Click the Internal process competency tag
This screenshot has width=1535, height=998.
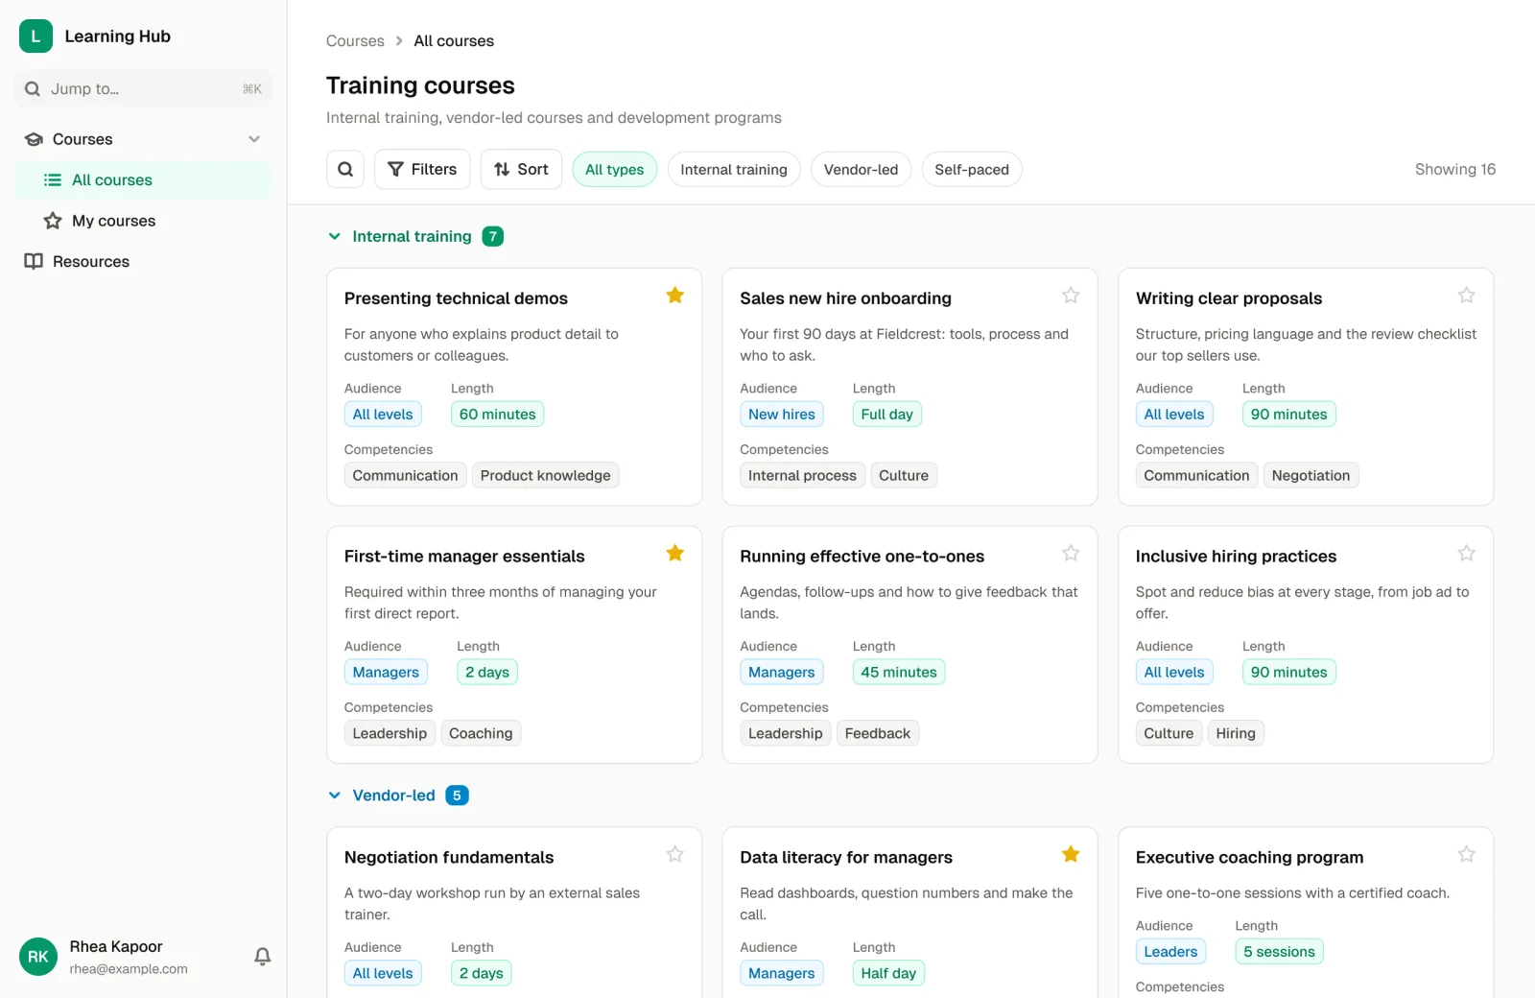(x=802, y=475)
